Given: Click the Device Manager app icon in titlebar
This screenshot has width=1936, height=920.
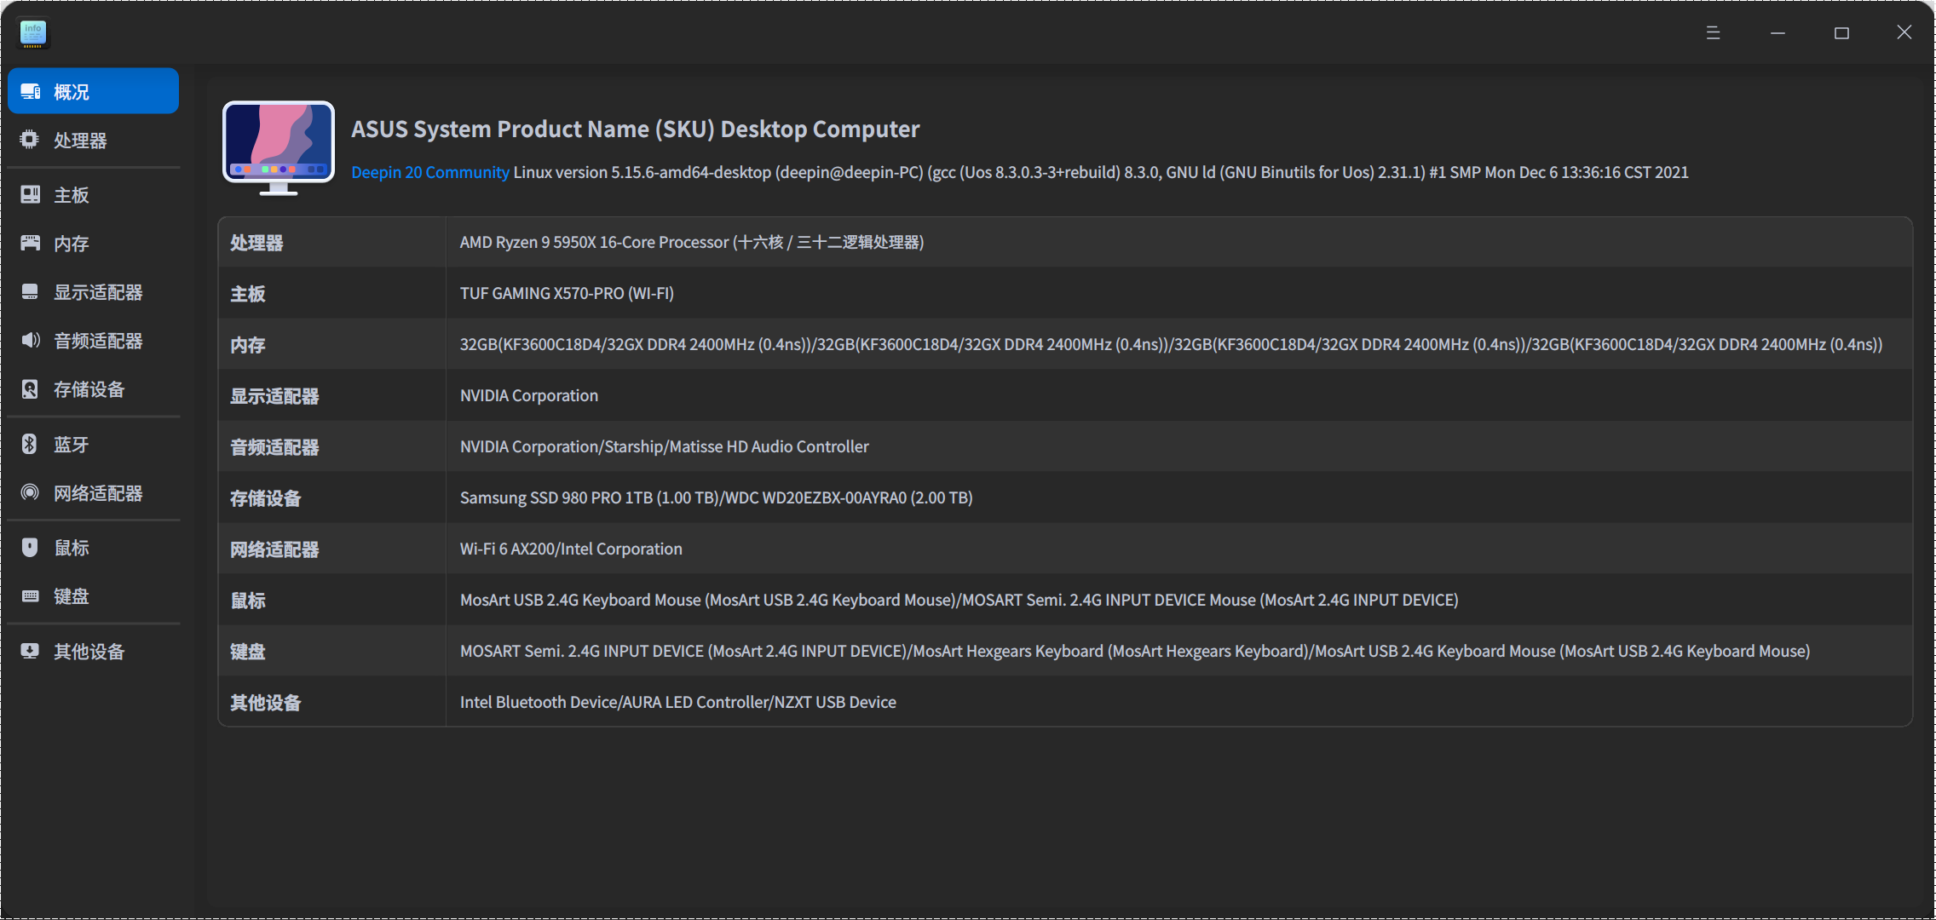Looking at the screenshot, I should (33, 33).
